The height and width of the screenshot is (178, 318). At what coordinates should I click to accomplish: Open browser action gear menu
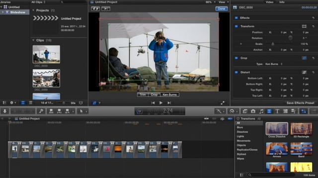[x=12, y=103]
